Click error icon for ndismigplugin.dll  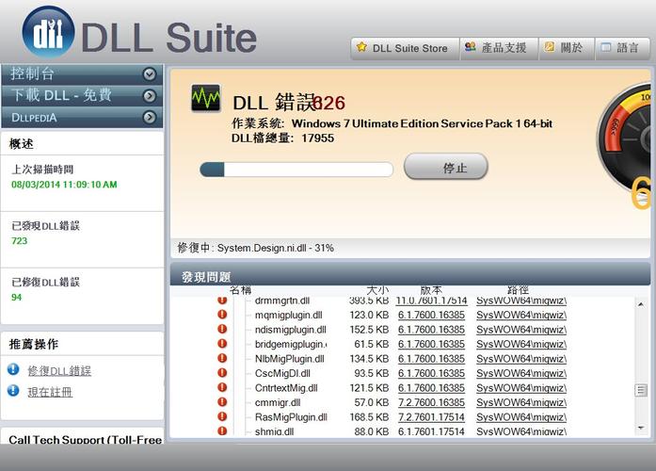222,329
